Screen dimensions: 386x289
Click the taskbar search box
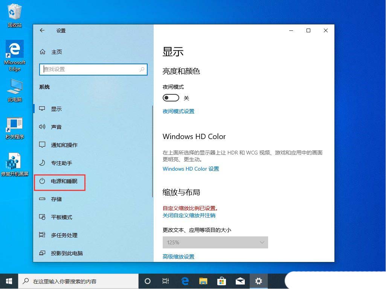(78, 281)
